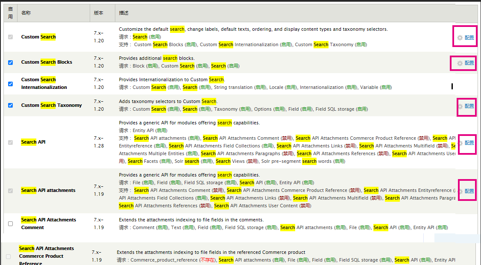Click the greyed Search API module checkbox

tap(11, 142)
